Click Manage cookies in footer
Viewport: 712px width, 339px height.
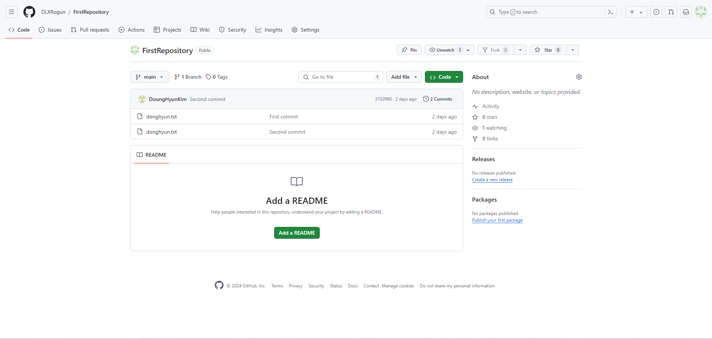(x=398, y=286)
